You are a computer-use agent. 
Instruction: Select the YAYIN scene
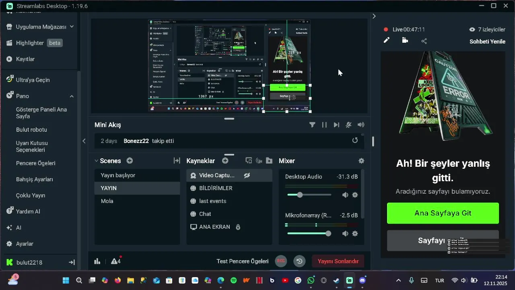pos(137,188)
